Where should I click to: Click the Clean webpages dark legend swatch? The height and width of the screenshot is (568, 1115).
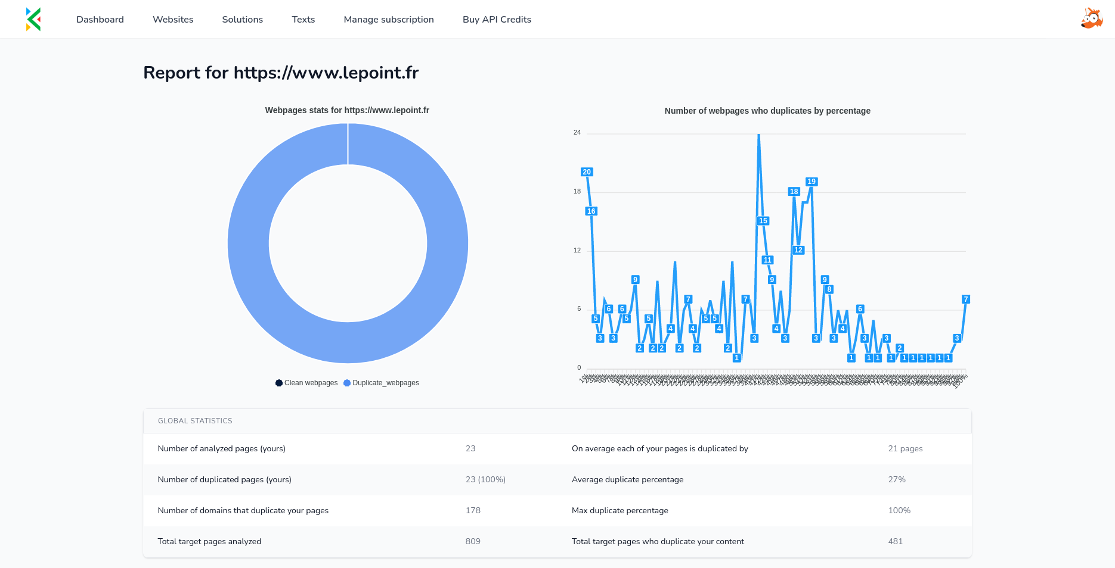tap(278, 383)
